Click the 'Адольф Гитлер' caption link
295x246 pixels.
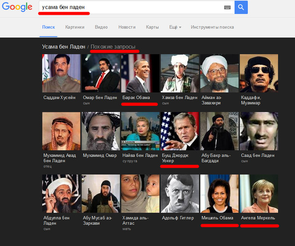click(x=179, y=217)
